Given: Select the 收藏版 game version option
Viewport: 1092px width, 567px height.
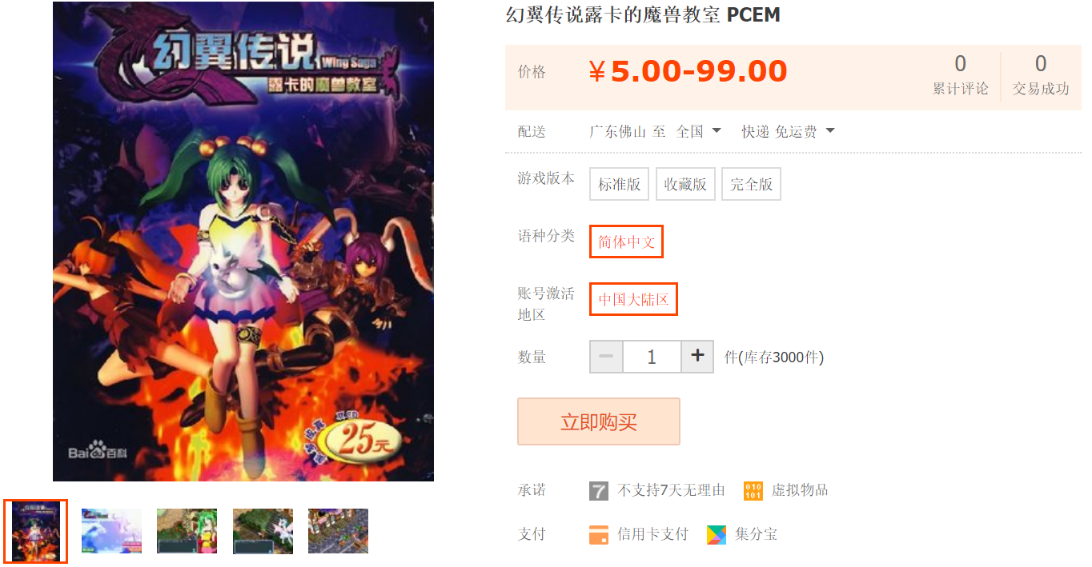Looking at the screenshot, I should pos(685,184).
